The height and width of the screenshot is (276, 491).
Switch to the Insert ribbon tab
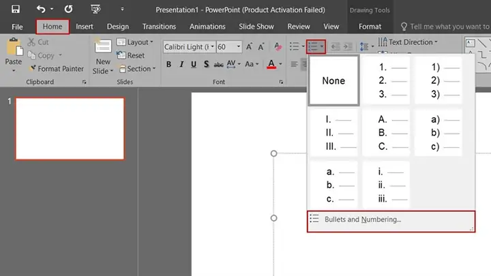coord(85,27)
